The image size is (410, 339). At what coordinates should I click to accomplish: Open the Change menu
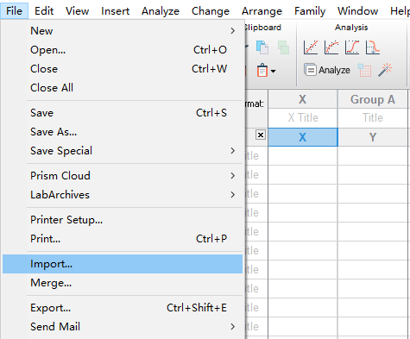click(211, 11)
